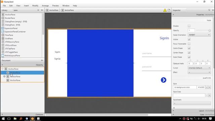
Task: Open the Effect dropdown
Action: click(199, 72)
